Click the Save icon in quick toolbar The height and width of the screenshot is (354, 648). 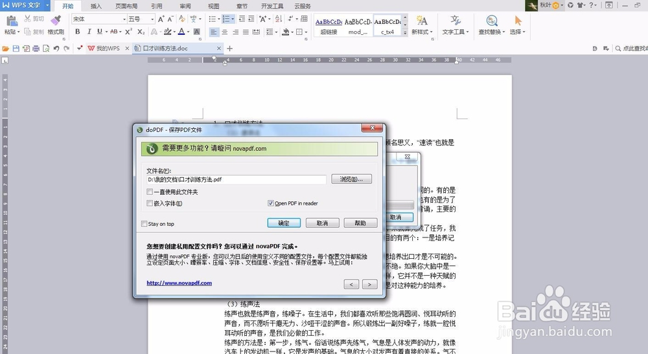click(16, 49)
